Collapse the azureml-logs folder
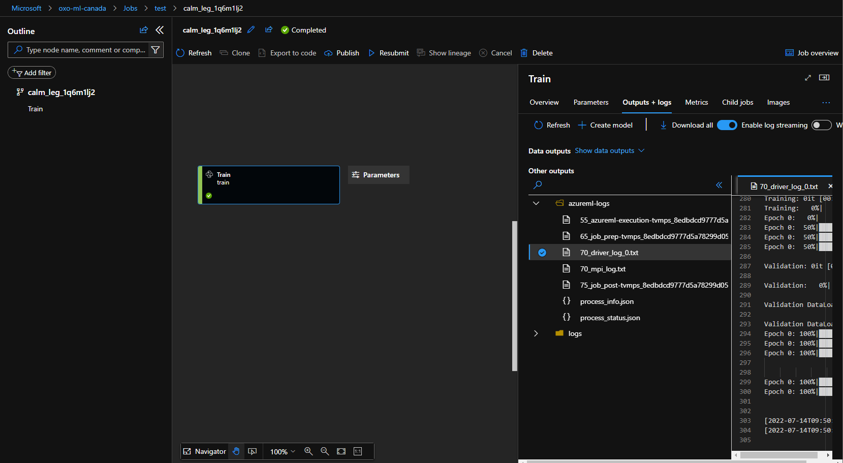 click(x=536, y=203)
